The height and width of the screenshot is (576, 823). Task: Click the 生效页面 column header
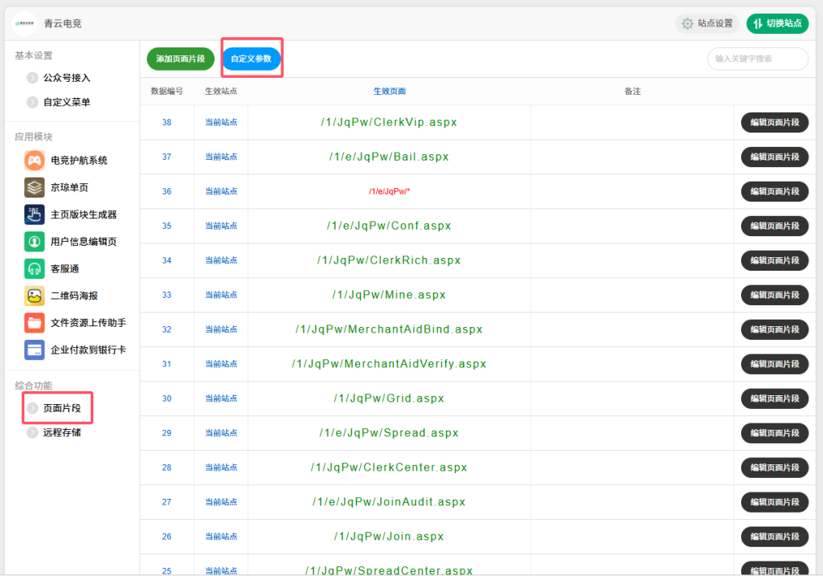tap(390, 92)
